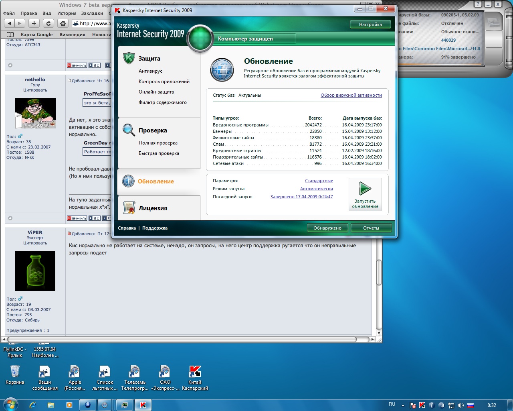Click the browser horizontal scrollbar
This screenshot has width=513, height=411.
pos(182,340)
